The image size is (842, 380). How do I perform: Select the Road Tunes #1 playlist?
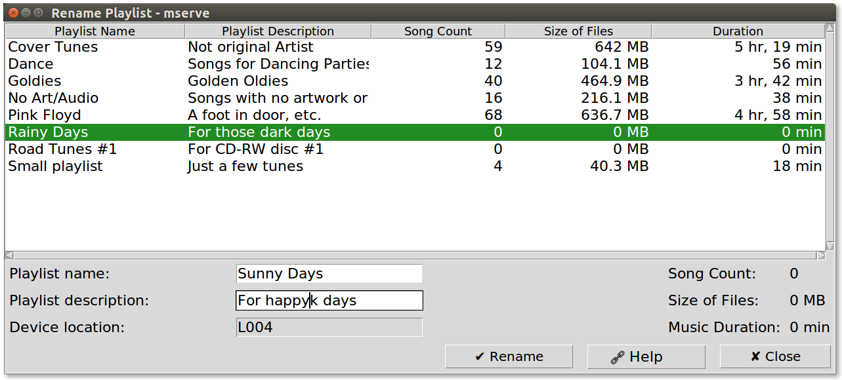click(x=415, y=149)
